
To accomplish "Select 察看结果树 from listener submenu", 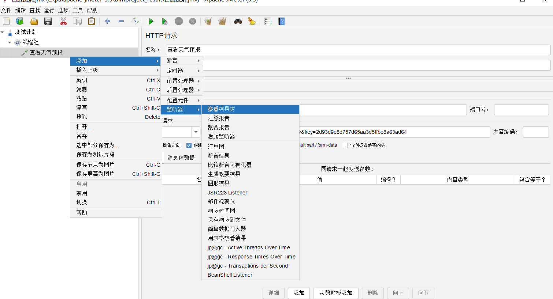I will (x=221, y=109).
